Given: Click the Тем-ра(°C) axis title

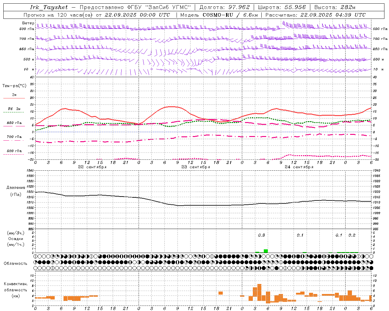Looking at the screenshot, I should pyautogui.click(x=14, y=86).
